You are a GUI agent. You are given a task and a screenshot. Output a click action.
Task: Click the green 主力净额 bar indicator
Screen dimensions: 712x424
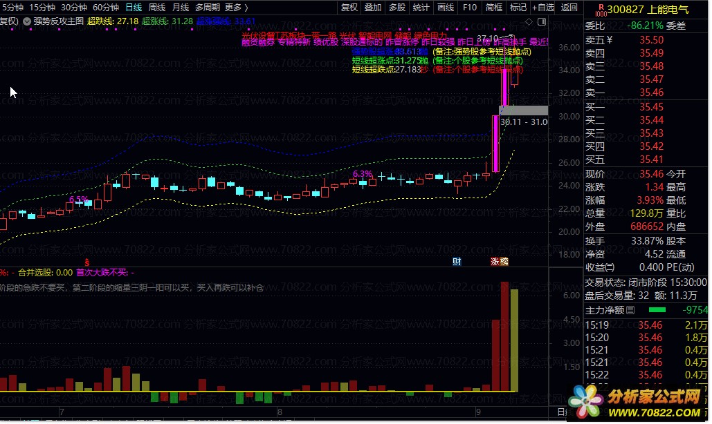657,310
